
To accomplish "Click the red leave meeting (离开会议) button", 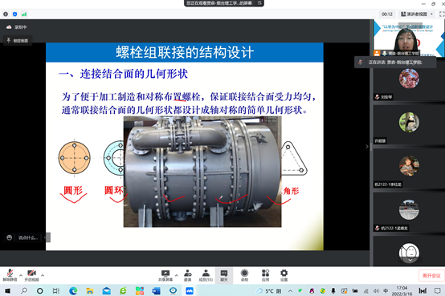I will coord(431,276).
